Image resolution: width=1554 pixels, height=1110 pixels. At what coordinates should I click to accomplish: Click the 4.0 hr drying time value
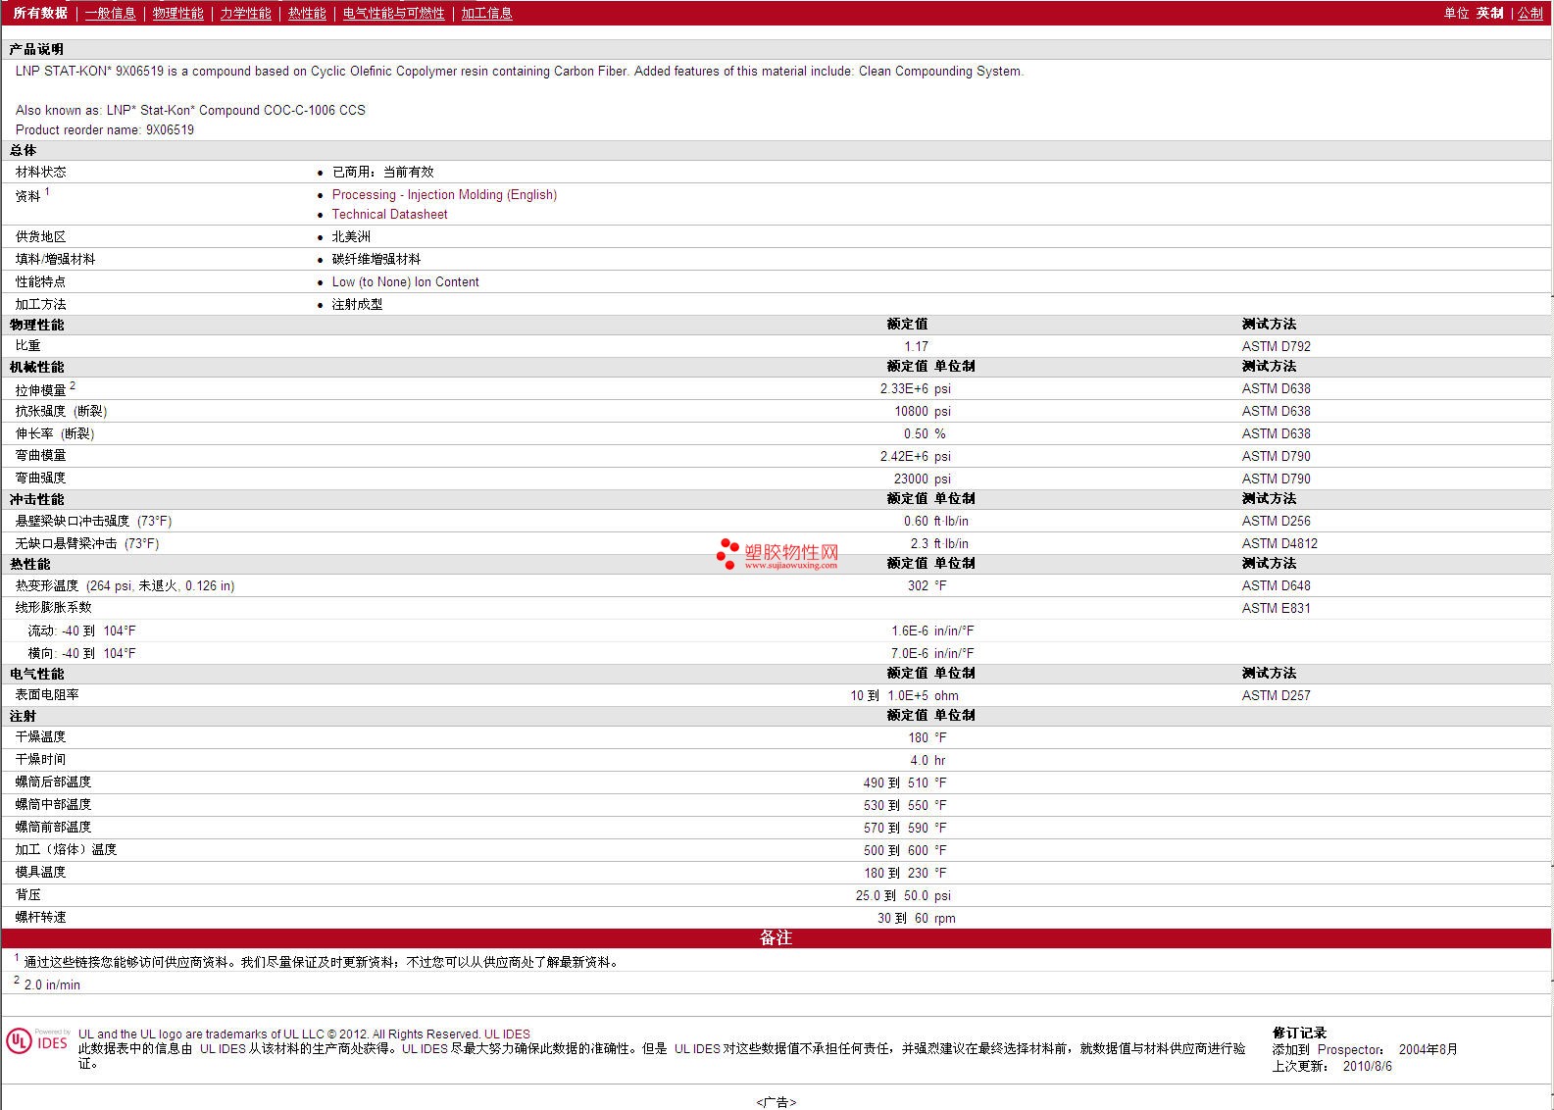pyautogui.click(x=927, y=760)
